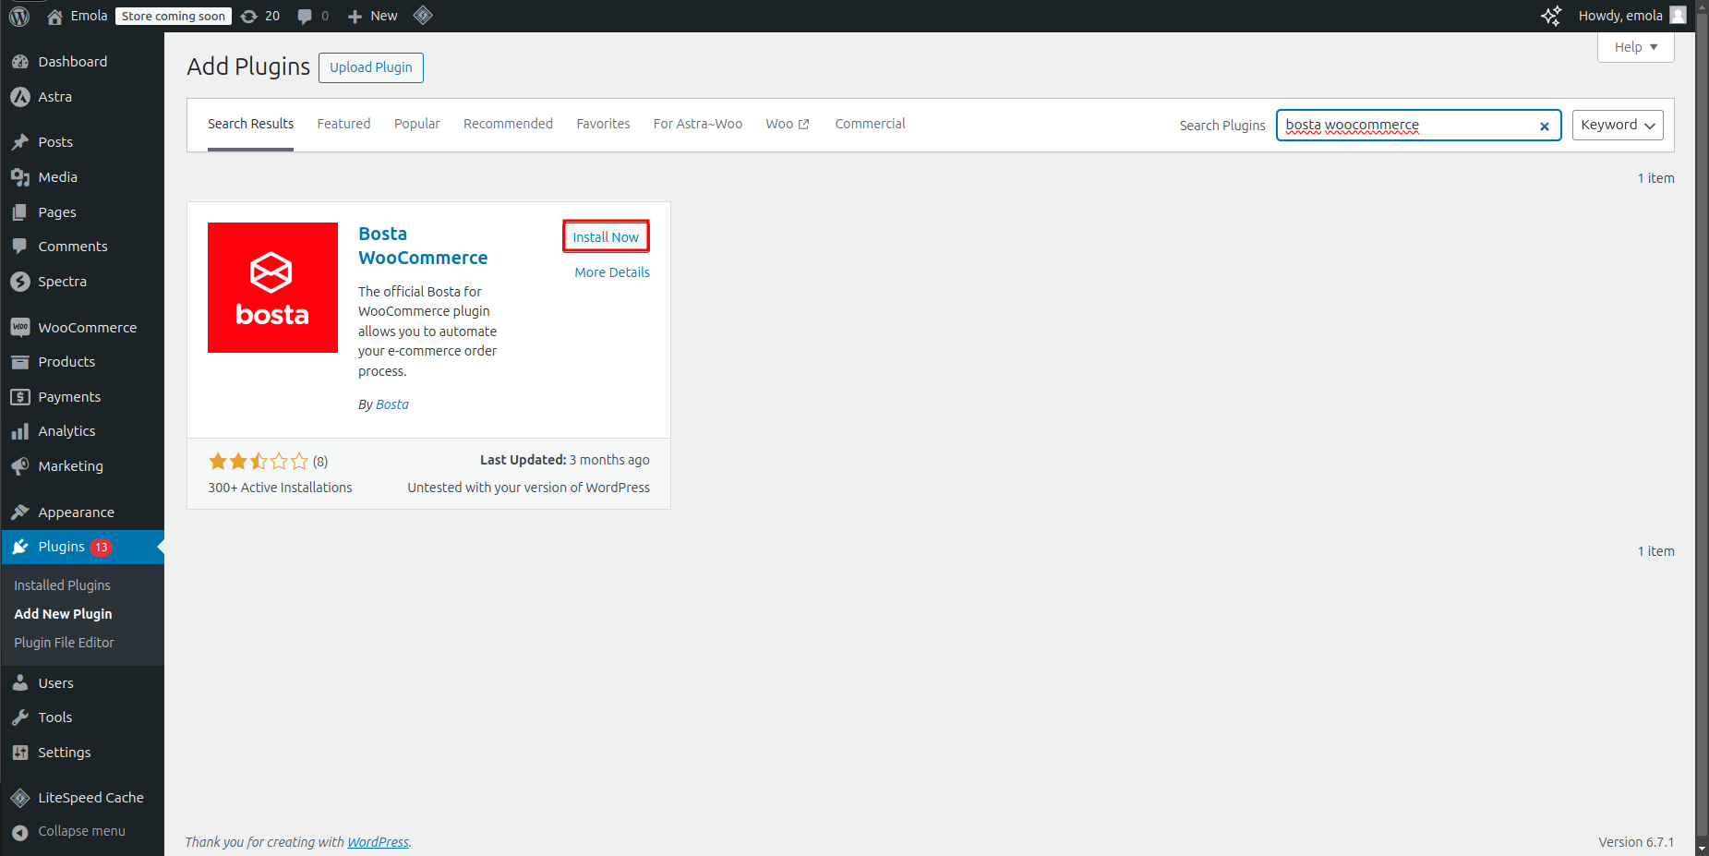Open the For Astra-Woo tab

tap(698, 125)
